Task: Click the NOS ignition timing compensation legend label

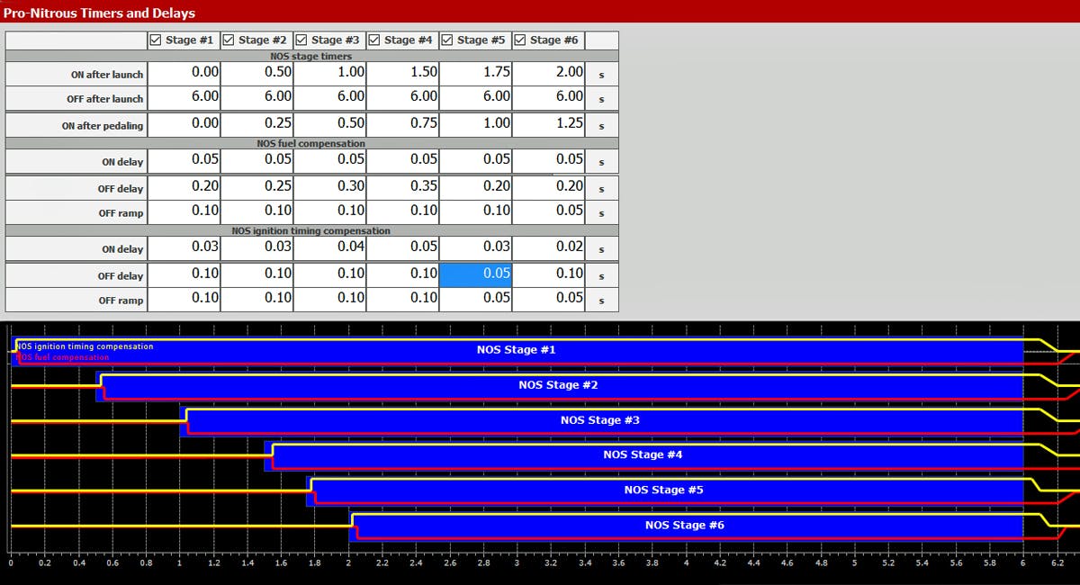Action: coord(85,346)
